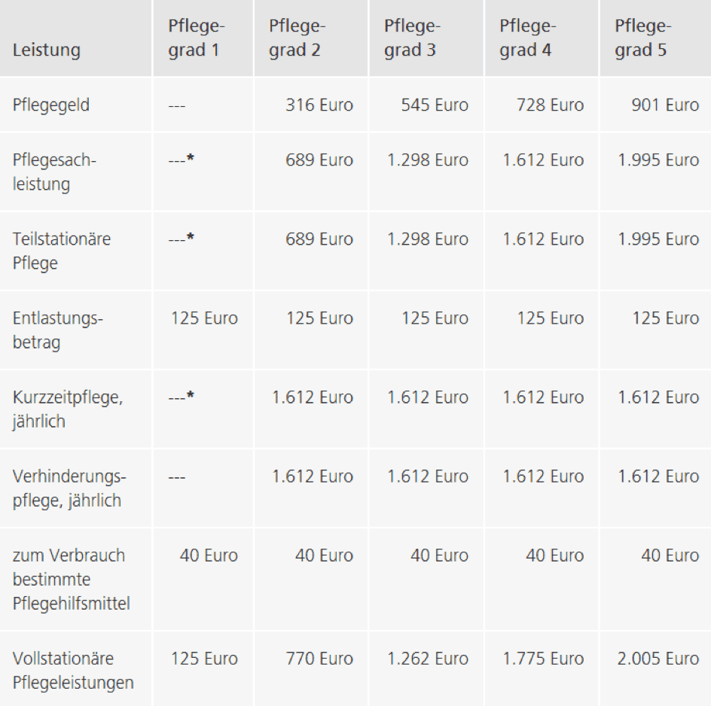Click the 901 Euro cell
Viewport: 711px width, 706px height.
[x=665, y=105]
